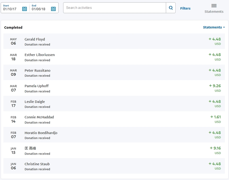Open Esther Liboriussen donation transaction
Image resolution: width=229 pixels, height=180 pixels.
40,55
